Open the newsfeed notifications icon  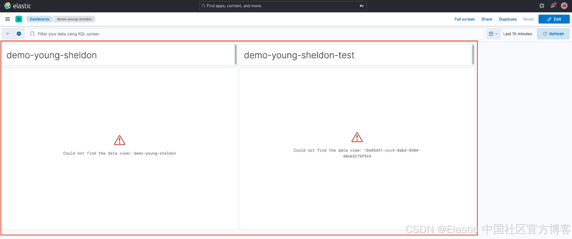click(553, 6)
